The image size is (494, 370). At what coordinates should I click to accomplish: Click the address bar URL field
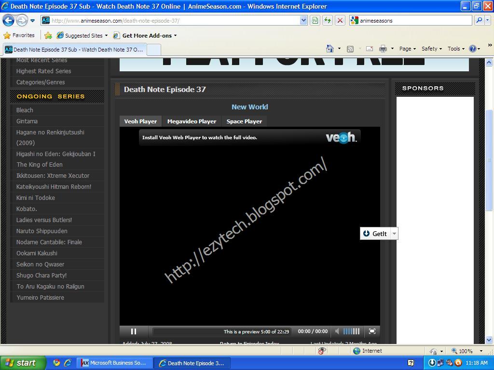pyautogui.click(x=170, y=21)
